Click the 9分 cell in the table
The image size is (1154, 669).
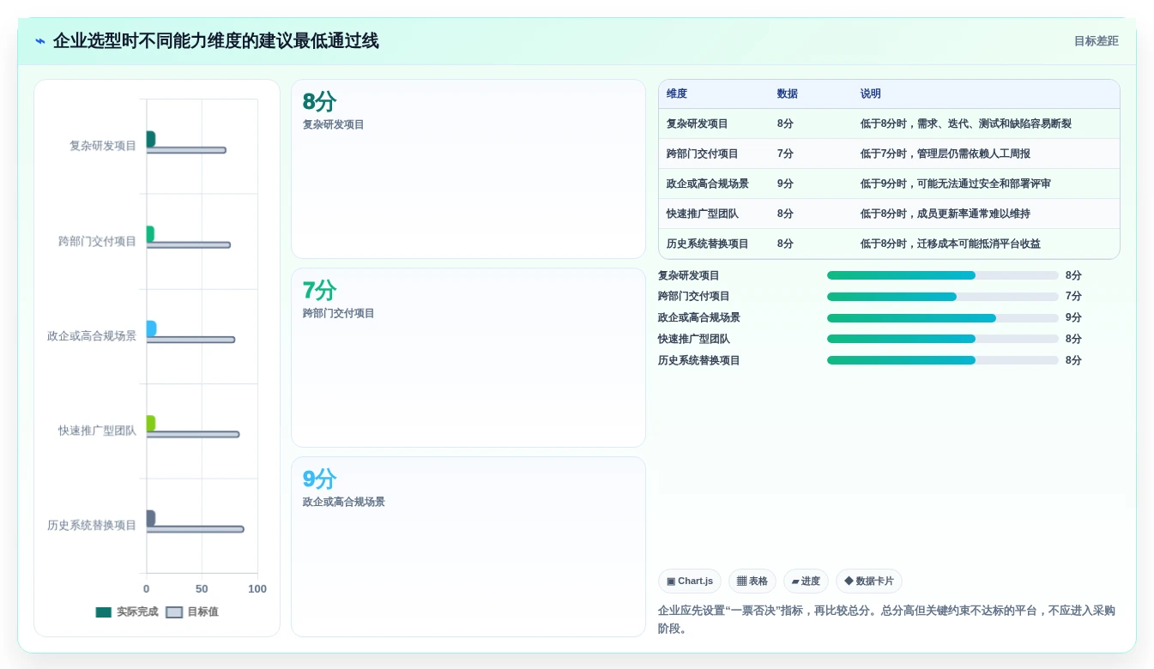(x=785, y=184)
